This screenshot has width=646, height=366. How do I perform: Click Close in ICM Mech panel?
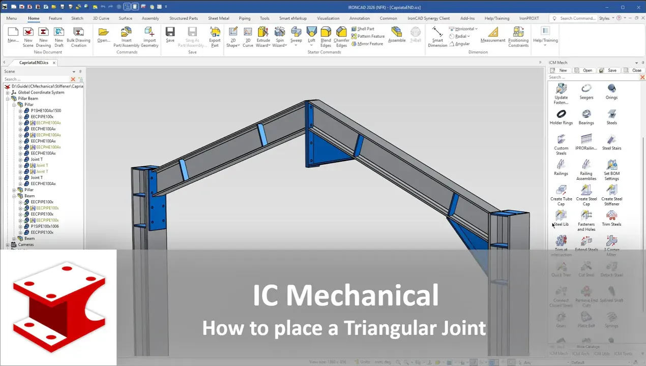(x=633, y=71)
